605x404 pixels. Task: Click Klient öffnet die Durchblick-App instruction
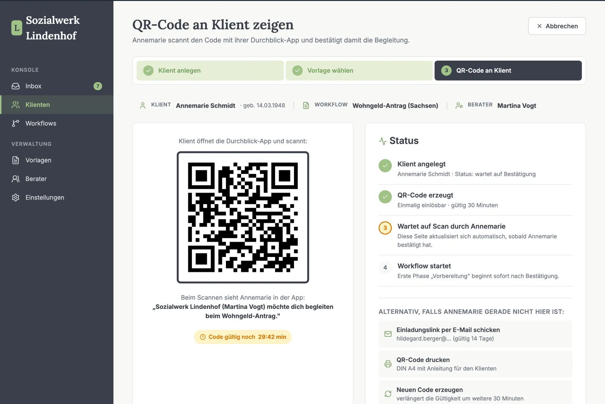click(243, 141)
